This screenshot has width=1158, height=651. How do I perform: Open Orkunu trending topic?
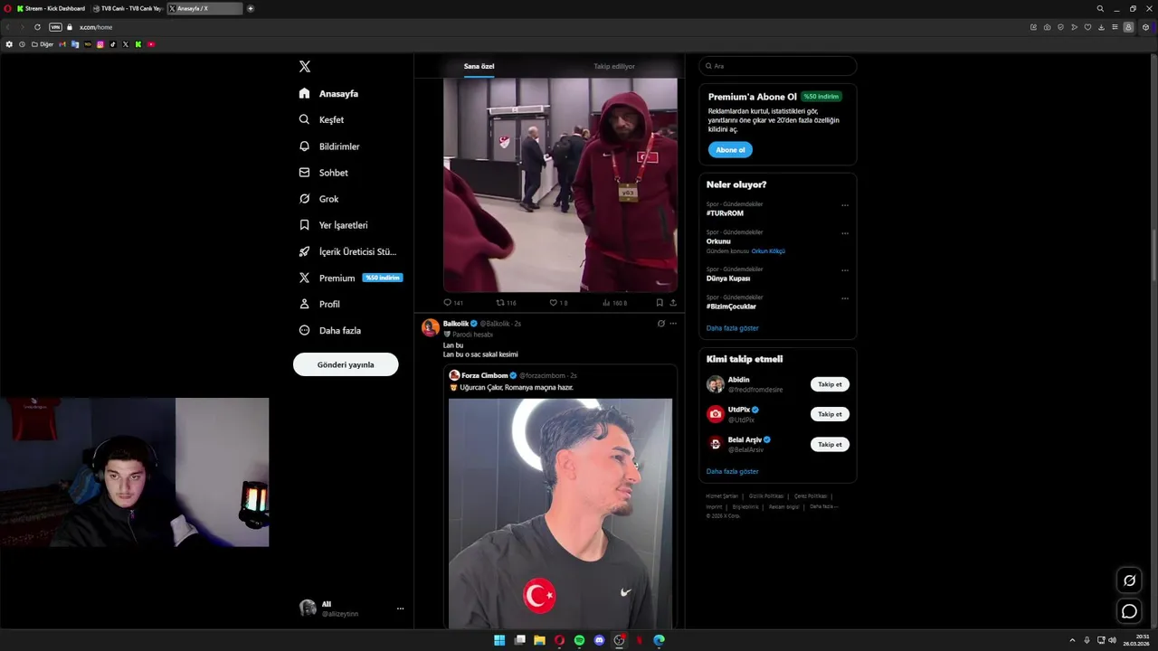coord(718,241)
